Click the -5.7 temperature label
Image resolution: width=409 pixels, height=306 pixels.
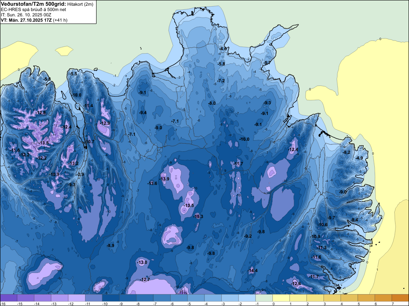point(267,63)
